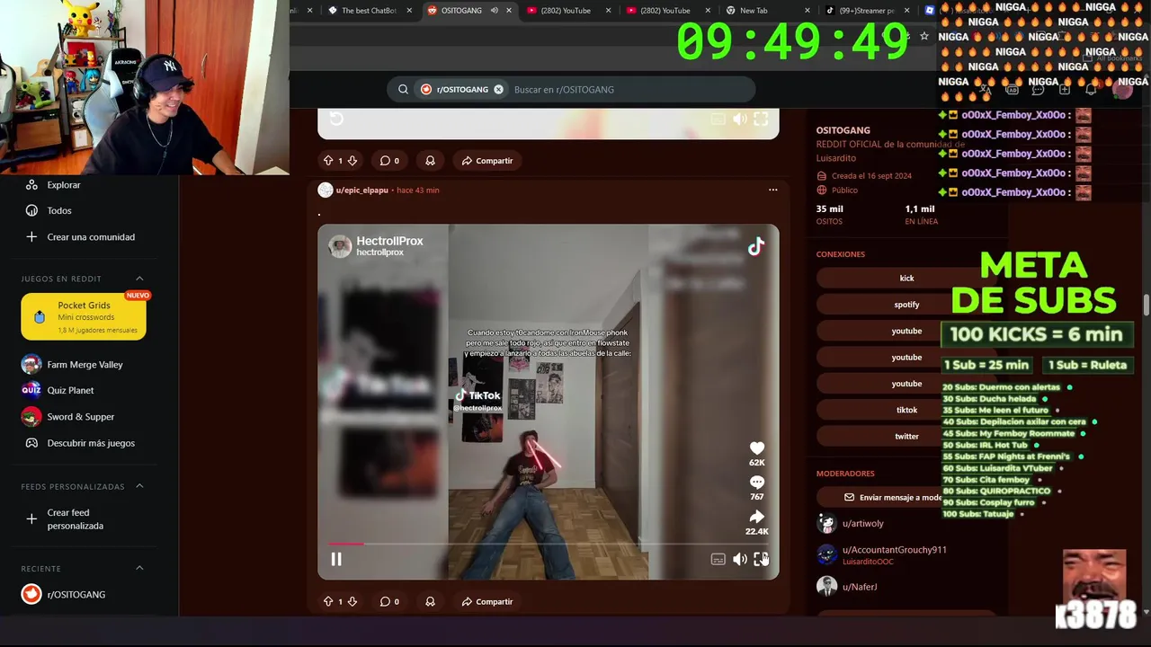Upvote the u/epic_elpapu post
This screenshot has width=1151, height=647.
pos(328,602)
